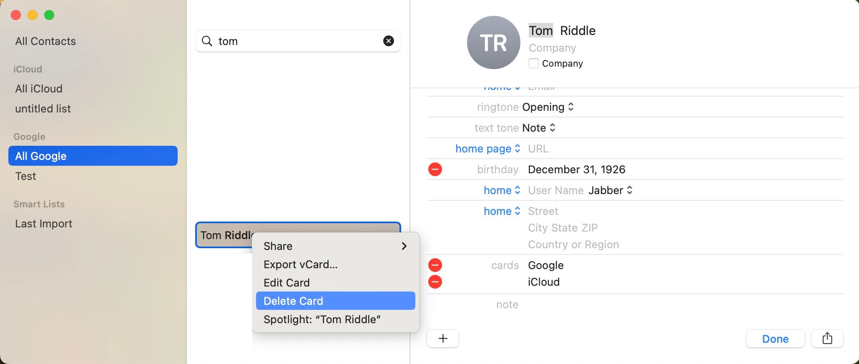
Task: Click the last name field Riddle
Action: tap(578, 30)
